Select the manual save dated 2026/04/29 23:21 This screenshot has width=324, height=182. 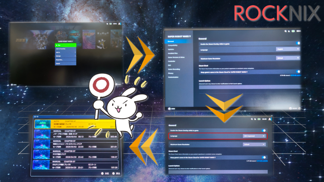coord(76,165)
